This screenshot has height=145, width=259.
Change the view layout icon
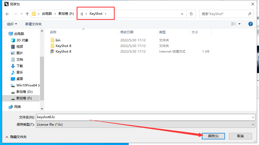click(x=234, y=24)
